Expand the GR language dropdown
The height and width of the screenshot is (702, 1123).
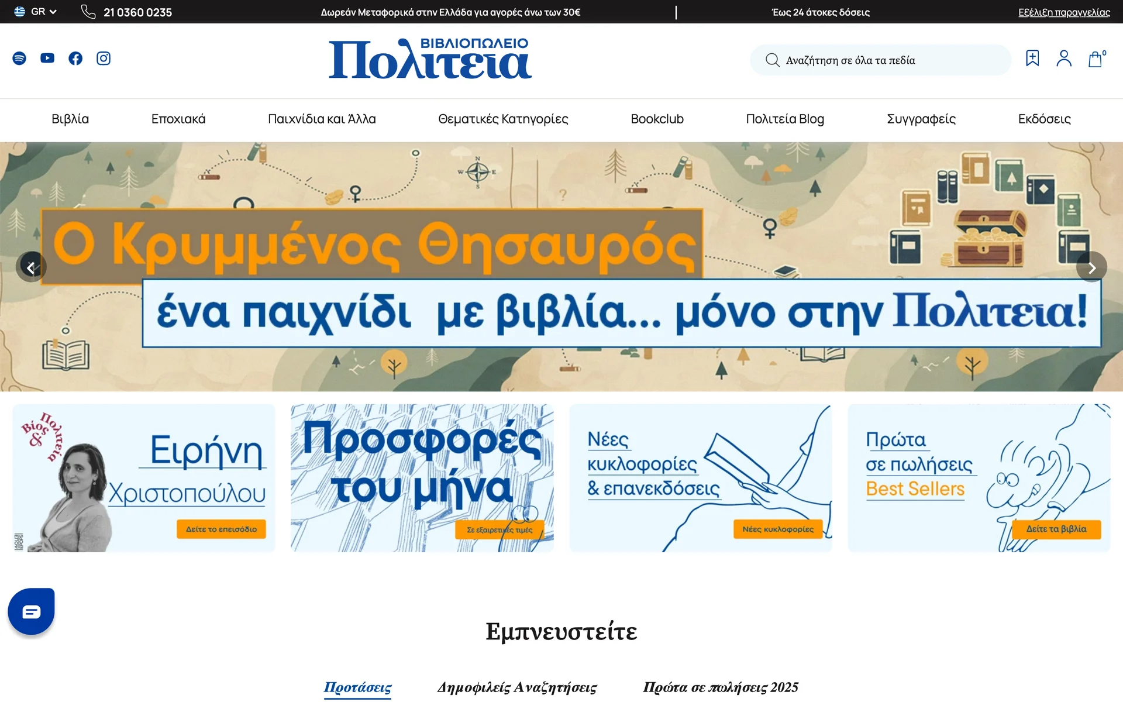pyautogui.click(x=36, y=11)
